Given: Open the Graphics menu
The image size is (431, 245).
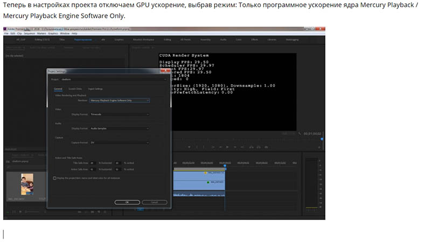Looking at the screenshot, I should coord(53,33).
